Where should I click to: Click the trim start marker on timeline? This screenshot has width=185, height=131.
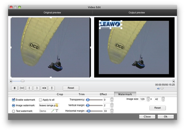(11, 81)
